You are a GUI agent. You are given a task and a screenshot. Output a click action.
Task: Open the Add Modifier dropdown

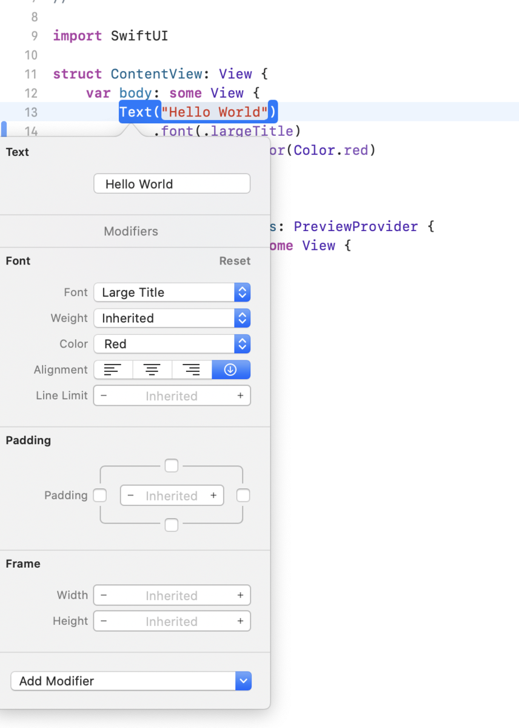131,681
